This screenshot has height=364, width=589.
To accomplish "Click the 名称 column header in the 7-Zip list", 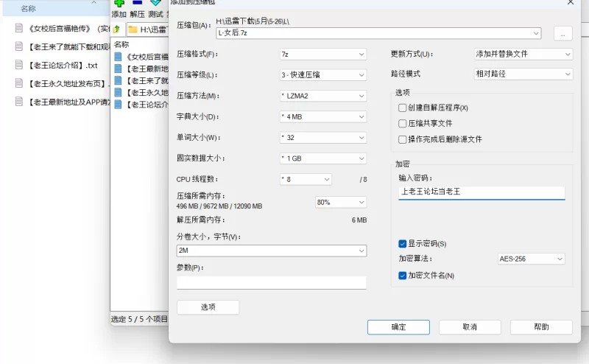I will 121,44.
